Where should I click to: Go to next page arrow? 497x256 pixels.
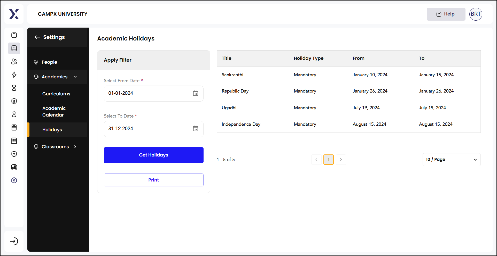[341, 160]
